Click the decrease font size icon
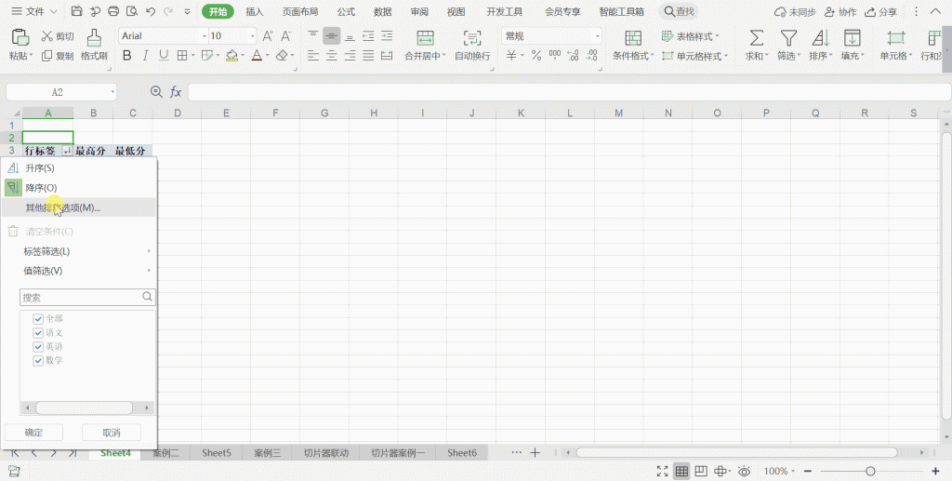The image size is (952, 481). tap(286, 36)
